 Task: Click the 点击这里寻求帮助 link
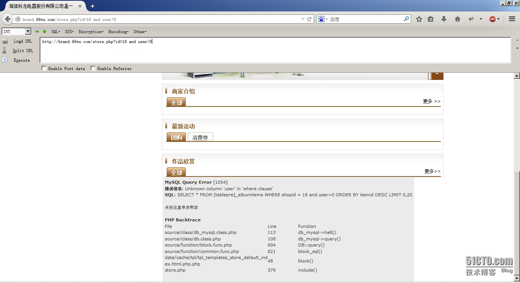click(x=181, y=207)
